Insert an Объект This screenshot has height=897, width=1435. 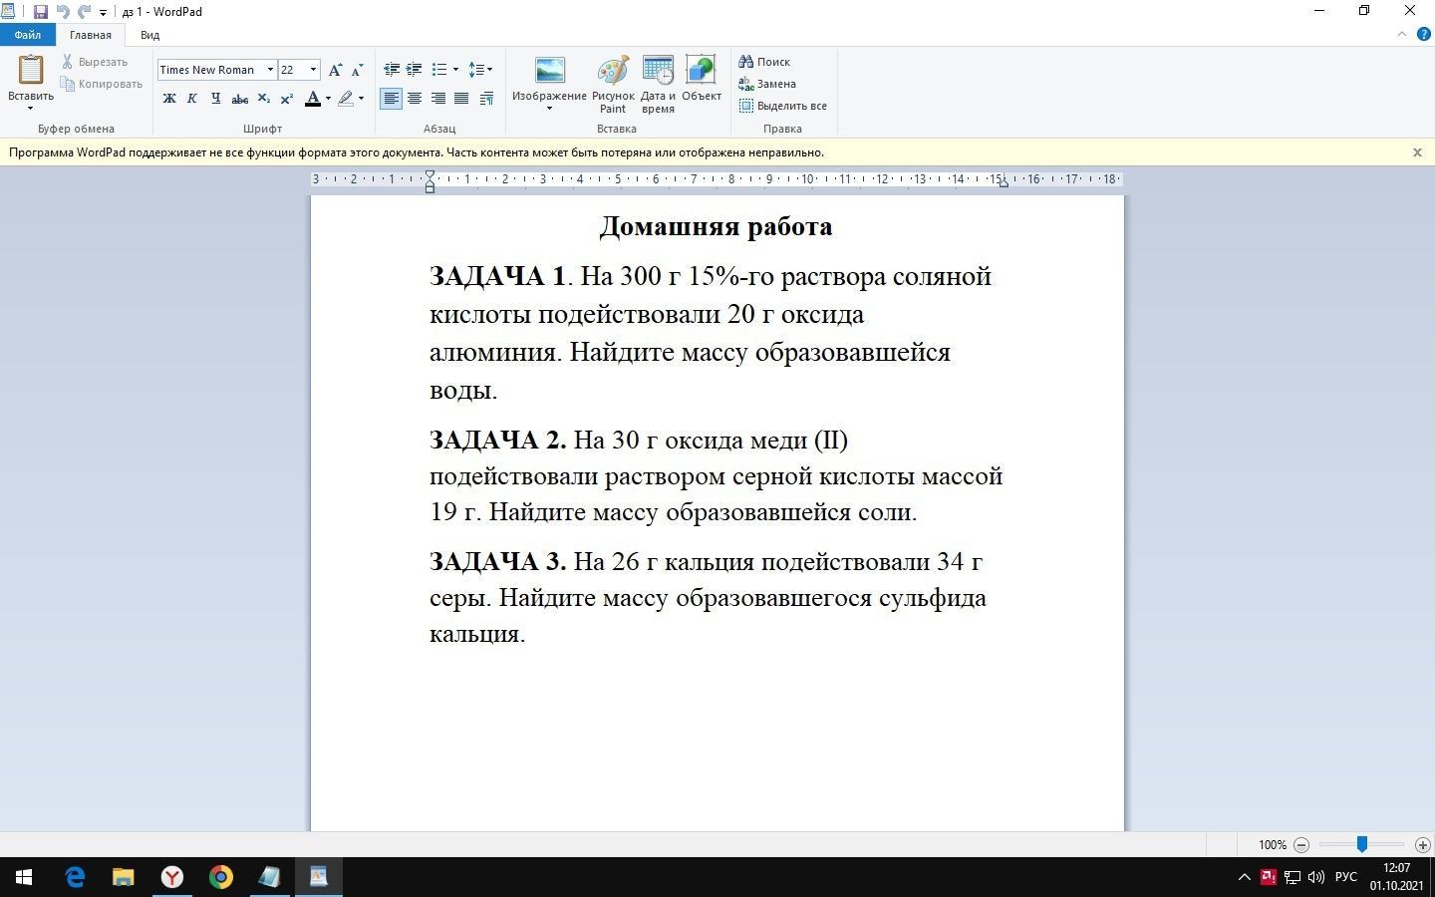pos(702,78)
